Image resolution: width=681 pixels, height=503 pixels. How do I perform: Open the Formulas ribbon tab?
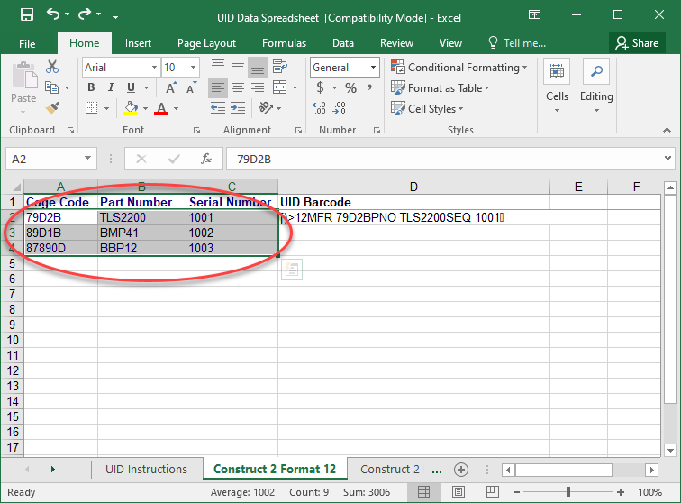[284, 42]
